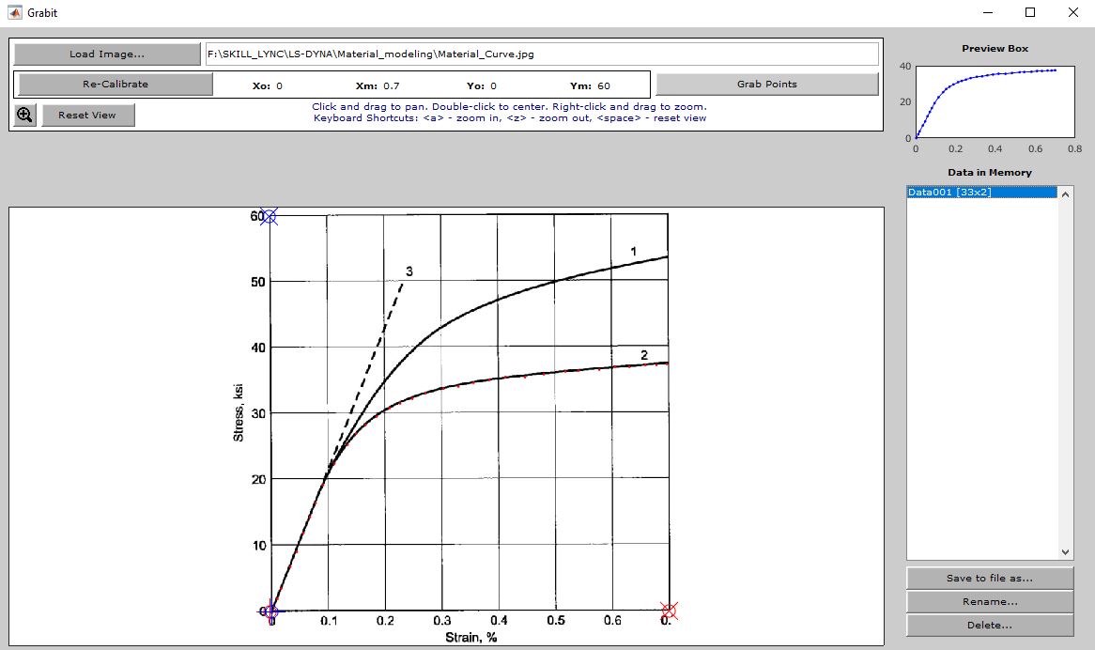1095x650 pixels.
Task: Start grabbing points with Grab Points button
Action: coord(766,84)
